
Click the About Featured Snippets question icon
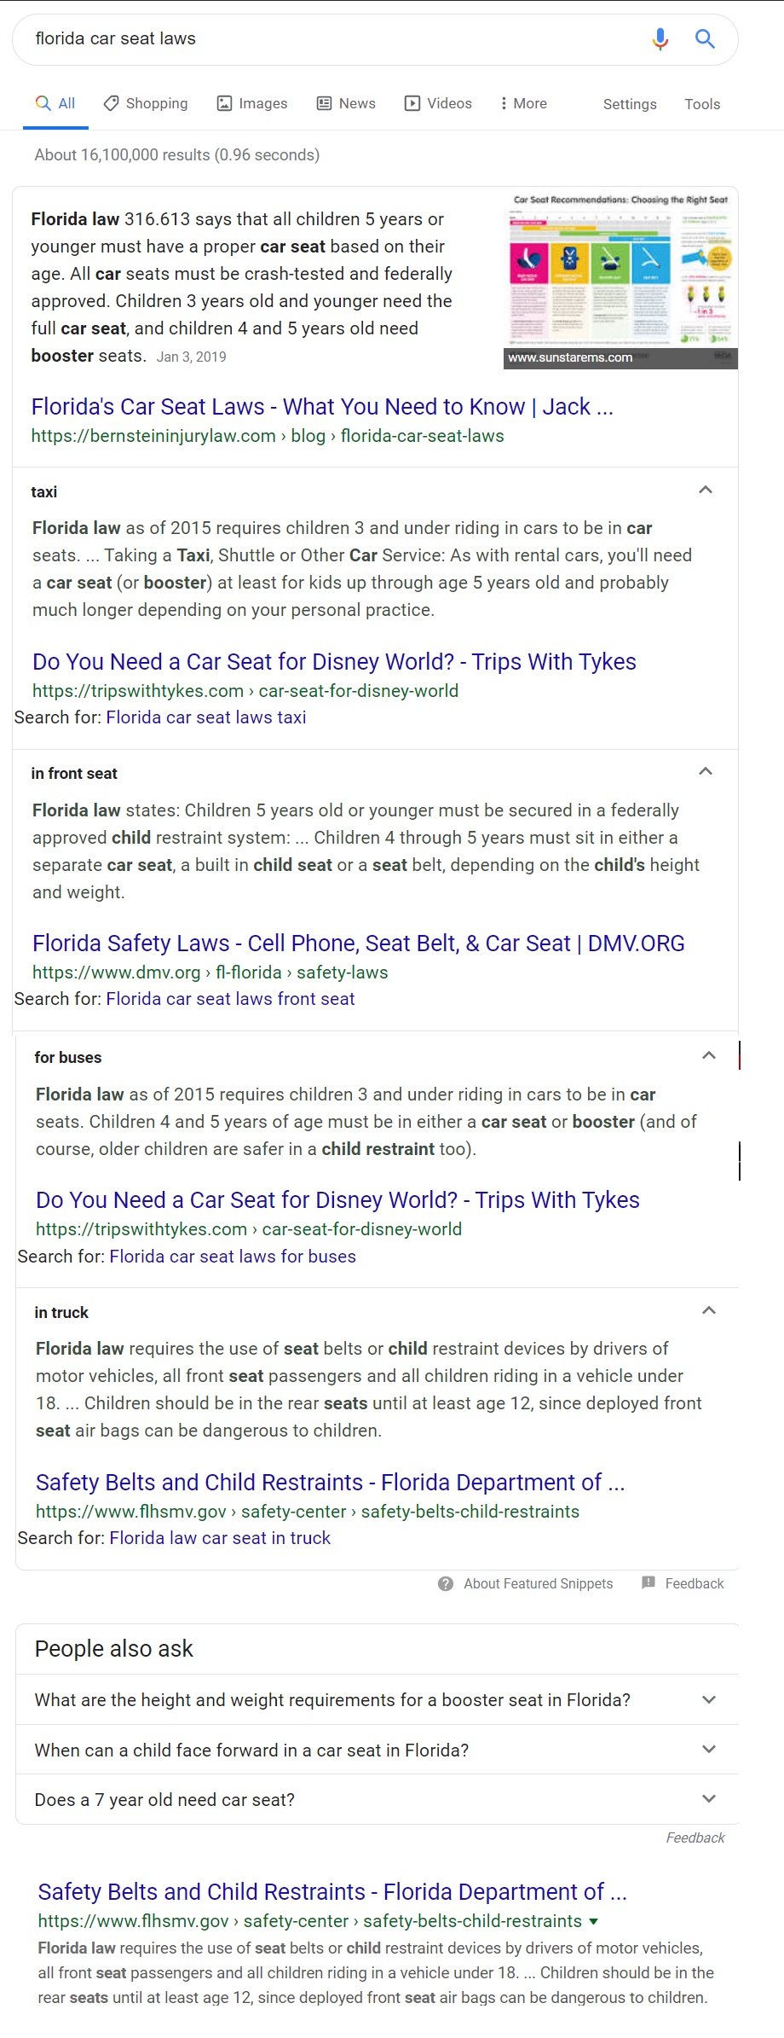(446, 1583)
